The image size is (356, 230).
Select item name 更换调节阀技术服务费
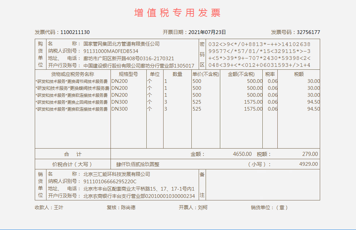87,81
